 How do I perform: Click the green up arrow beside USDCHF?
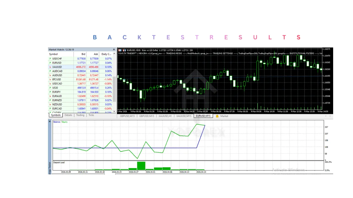(50, 59)
